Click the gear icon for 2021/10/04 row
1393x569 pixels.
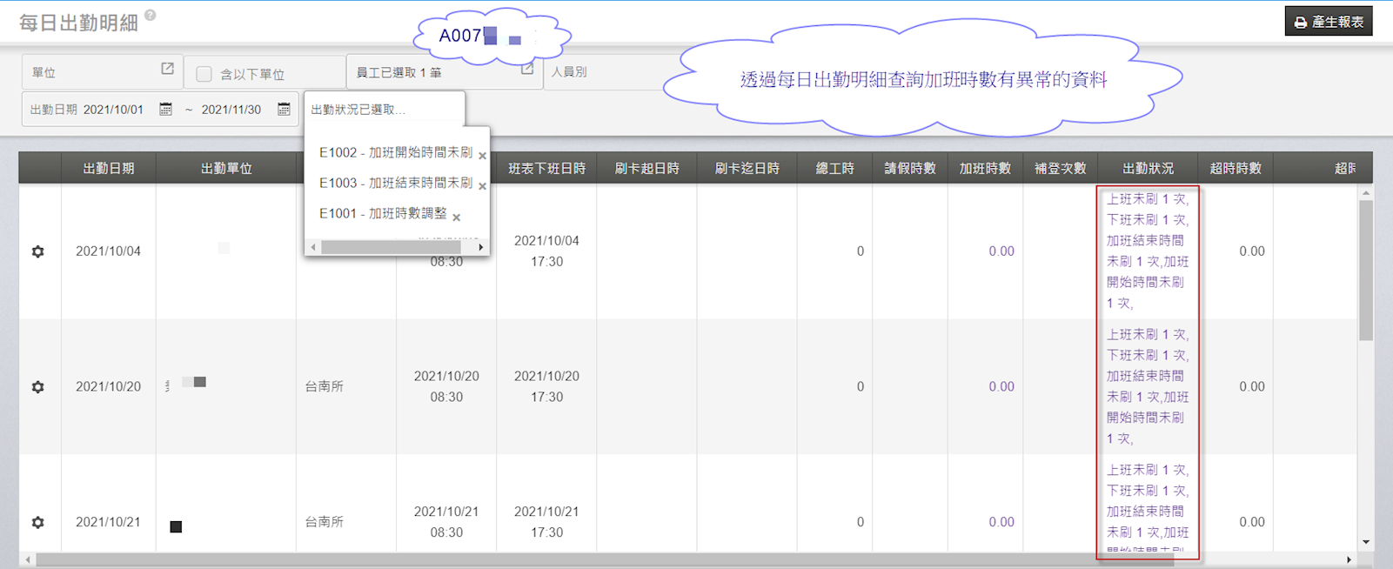point(38,251)
